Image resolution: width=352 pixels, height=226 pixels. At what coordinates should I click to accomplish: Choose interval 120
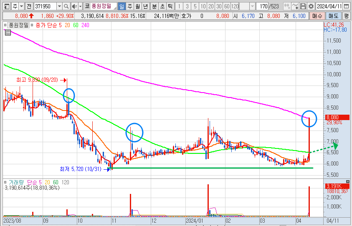pos(235,6)
